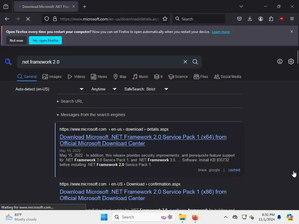Click the first result's details.aspx URL

click(114, 129)
